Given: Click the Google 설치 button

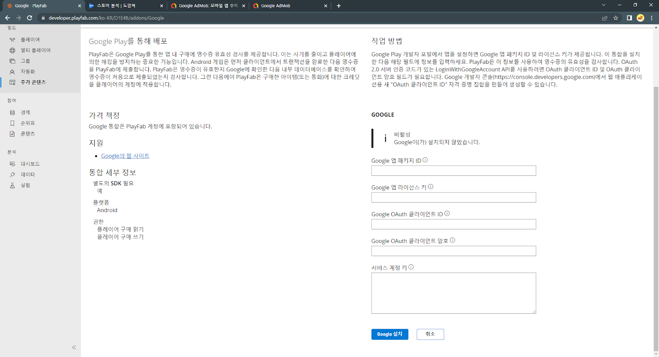Looking at the screenshot, I should (x=390, y=334).
